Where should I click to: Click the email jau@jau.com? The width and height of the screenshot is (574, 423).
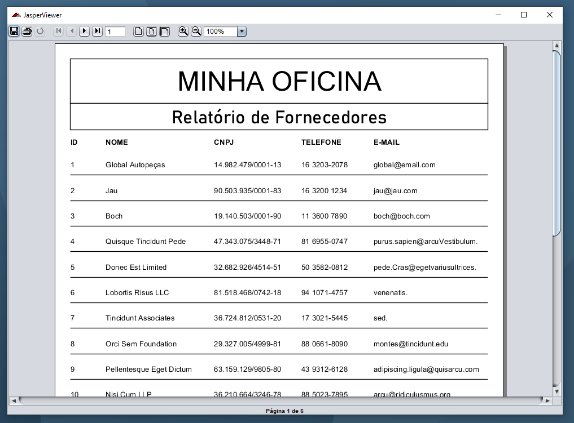point(395,191)
